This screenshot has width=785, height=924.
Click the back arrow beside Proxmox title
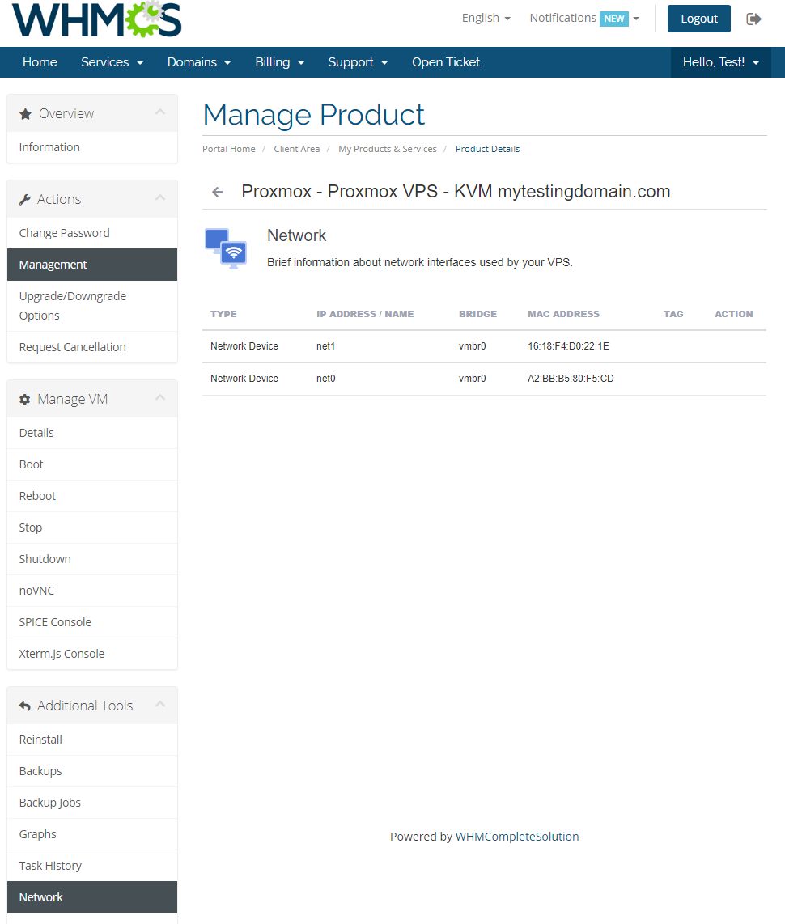point(218,192)
